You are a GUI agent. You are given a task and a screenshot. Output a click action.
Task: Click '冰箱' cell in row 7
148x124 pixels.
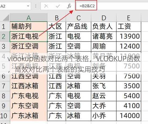[78, 86]
